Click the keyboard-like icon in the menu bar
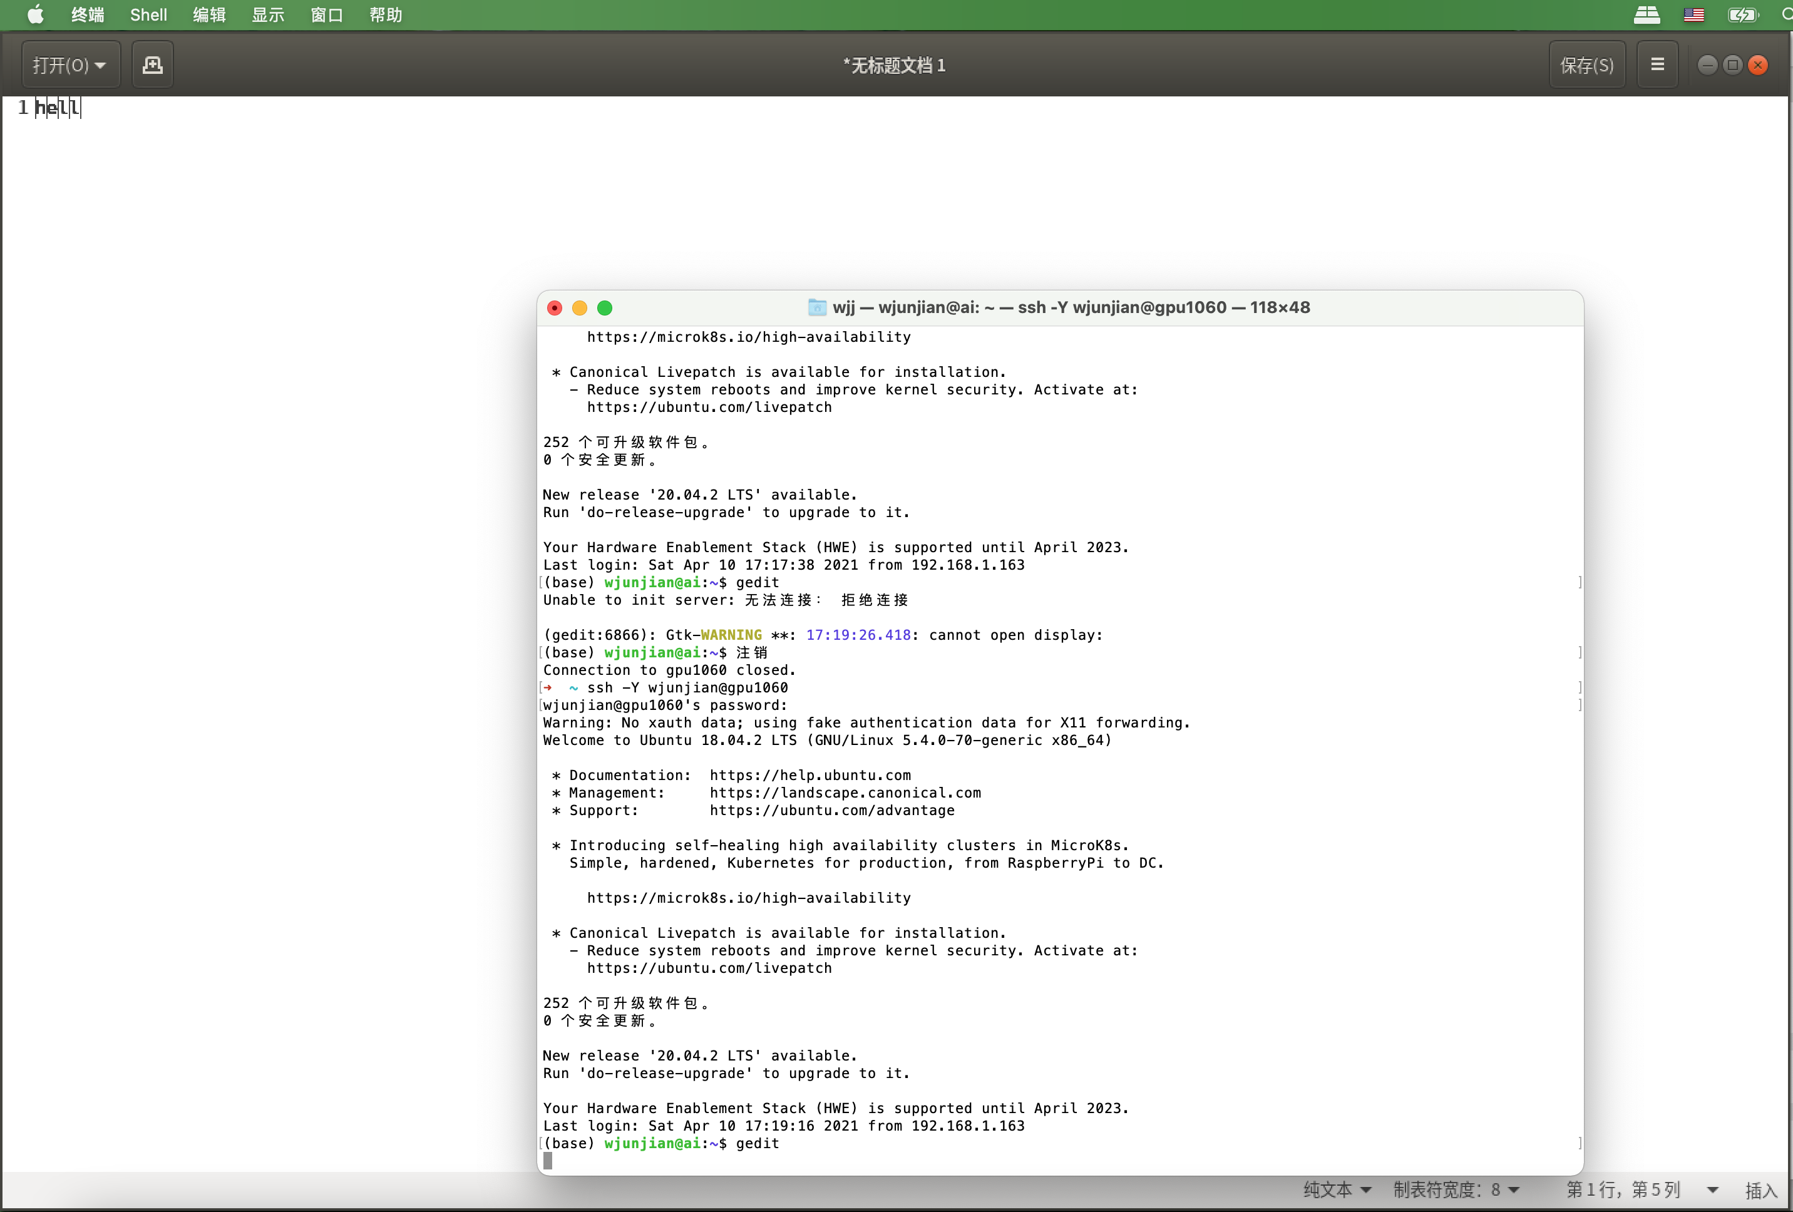Viewport: 1793px width, 1212px height. tap(1647, 14)
